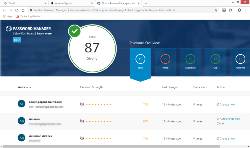Show the American Airlines password
The height and width of the screenshot is (148, 250).
(82, 138)
